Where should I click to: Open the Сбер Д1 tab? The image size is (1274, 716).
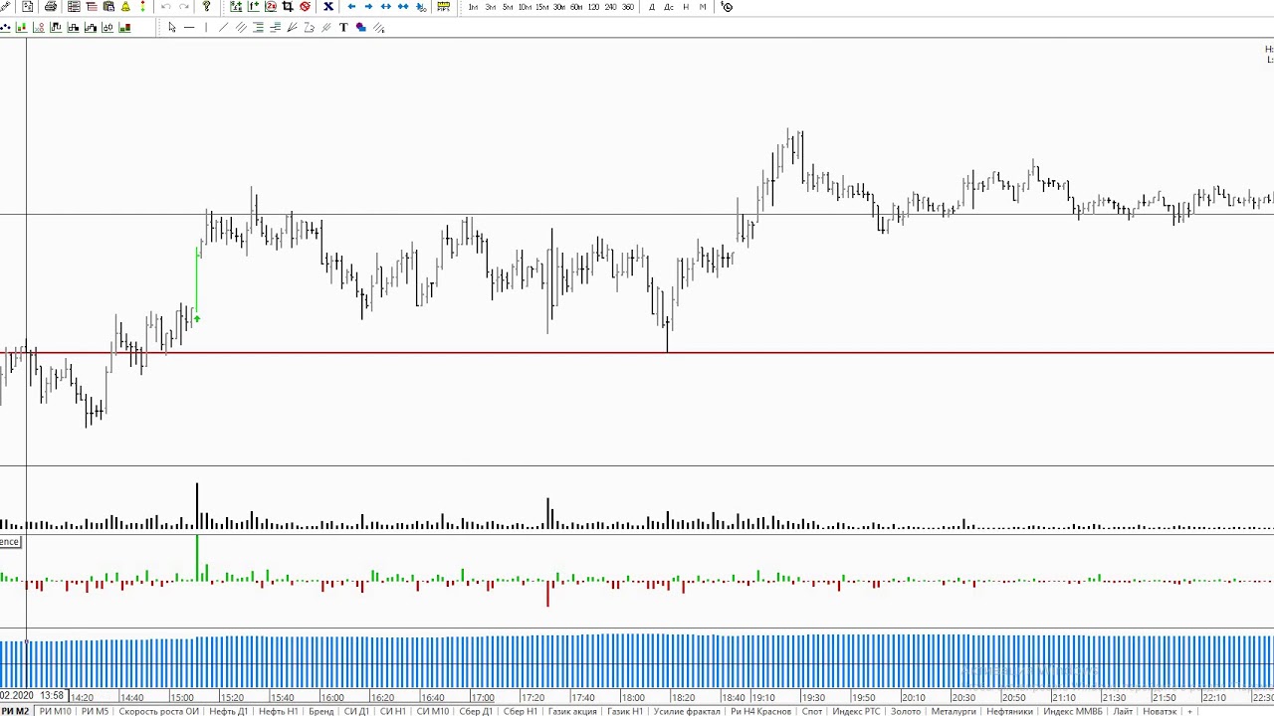476,711
